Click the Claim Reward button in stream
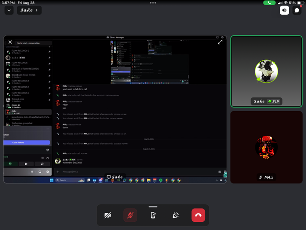 click(27, 143)
